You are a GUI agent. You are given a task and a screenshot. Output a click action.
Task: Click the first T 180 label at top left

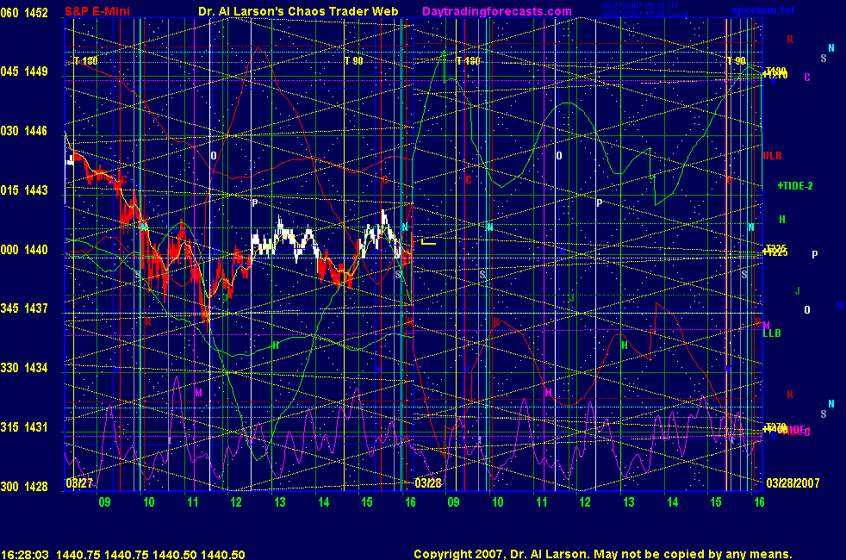[85, 61]
